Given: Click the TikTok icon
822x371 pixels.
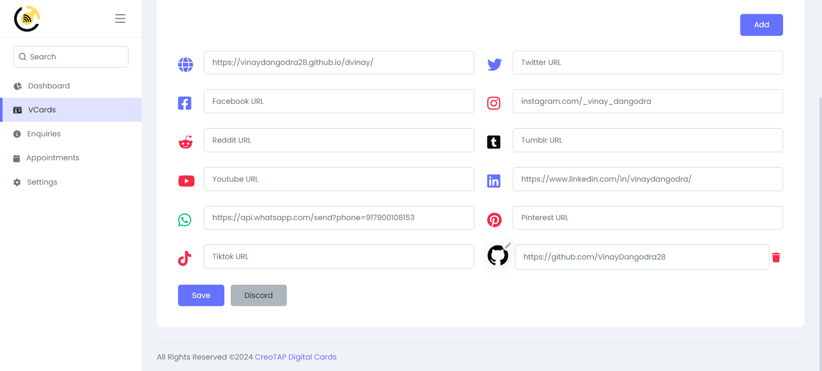Looking at the screenshot, I should (184, 258).
